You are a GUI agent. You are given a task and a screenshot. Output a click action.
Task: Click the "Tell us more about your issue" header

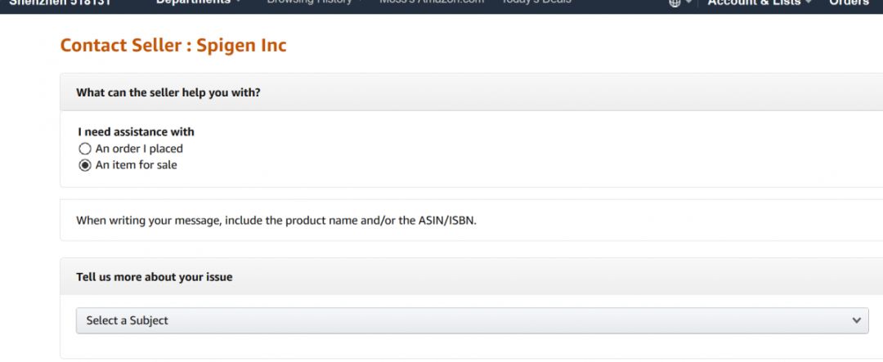[155, 277]
